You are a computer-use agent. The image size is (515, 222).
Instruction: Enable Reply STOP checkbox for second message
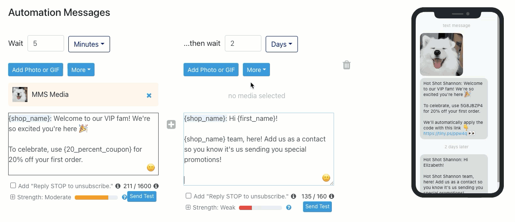coord(188,196)
